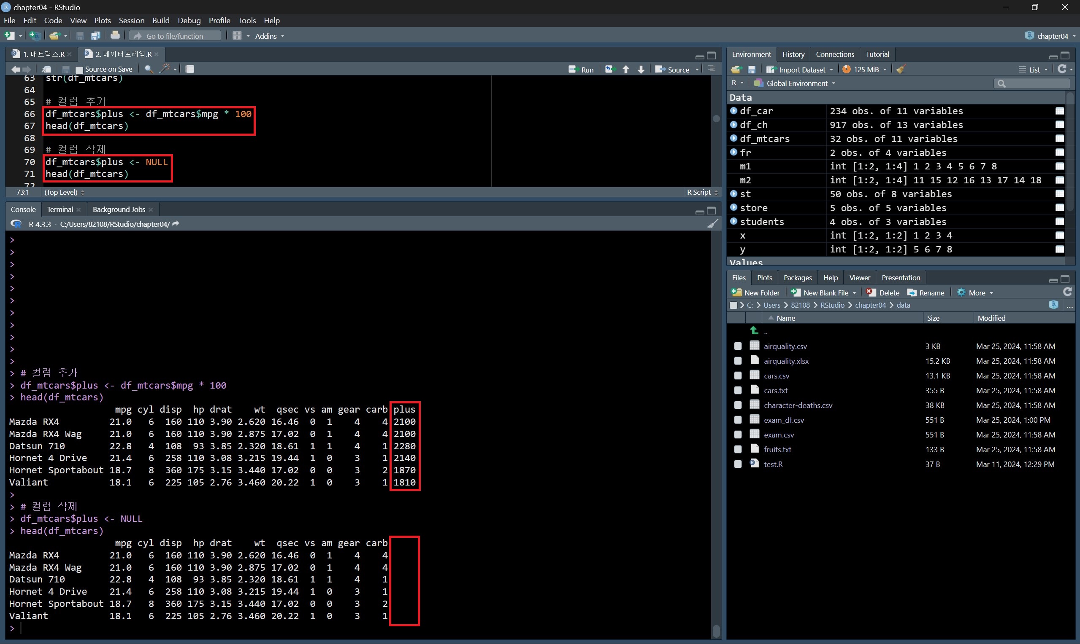Open the Session menu
Screen dimensions: 1080x644
[x=132, y=20]
